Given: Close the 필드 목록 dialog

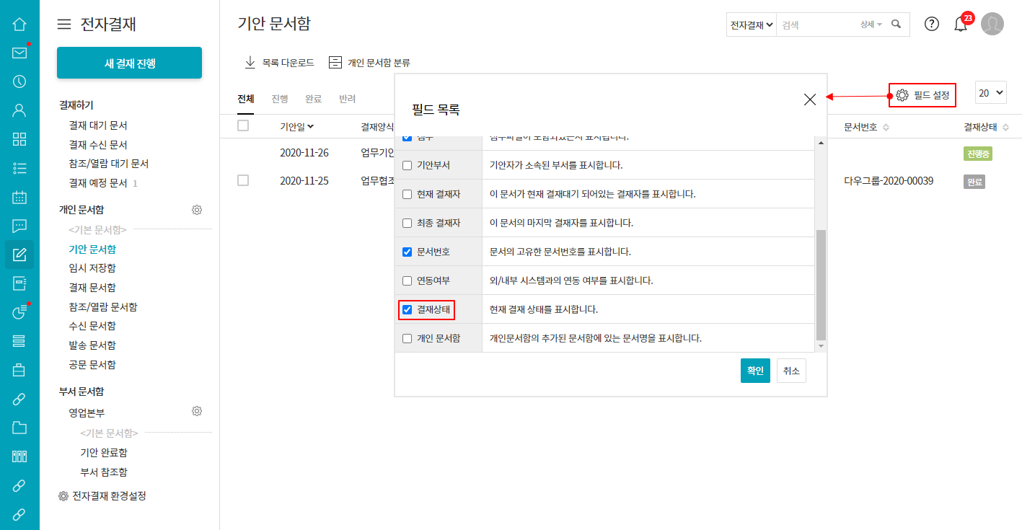Looking at the screenshot, I should (x=810, y=100).
